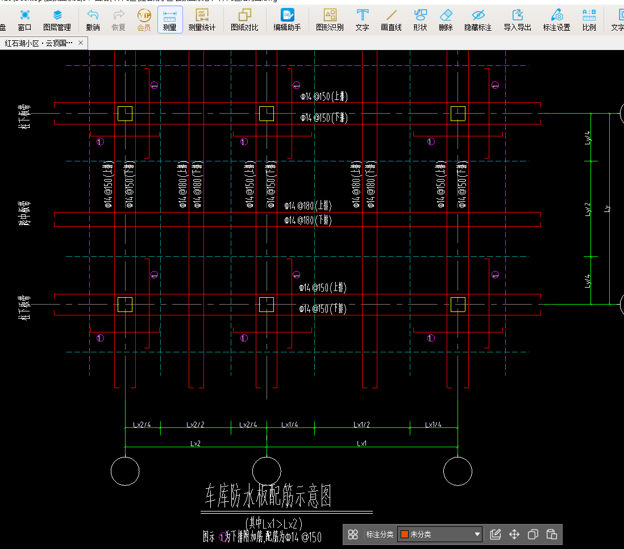Open the 标注分类 category dropdown
Screen dimensions: 624x549
[x=440, y=534]
